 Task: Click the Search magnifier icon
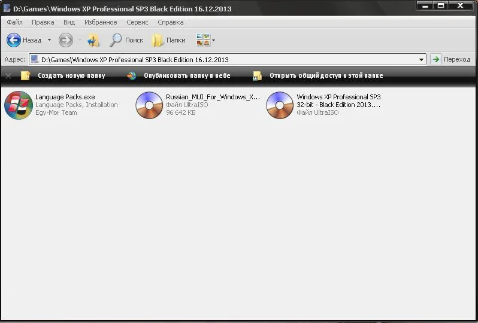tap(116, 40)
